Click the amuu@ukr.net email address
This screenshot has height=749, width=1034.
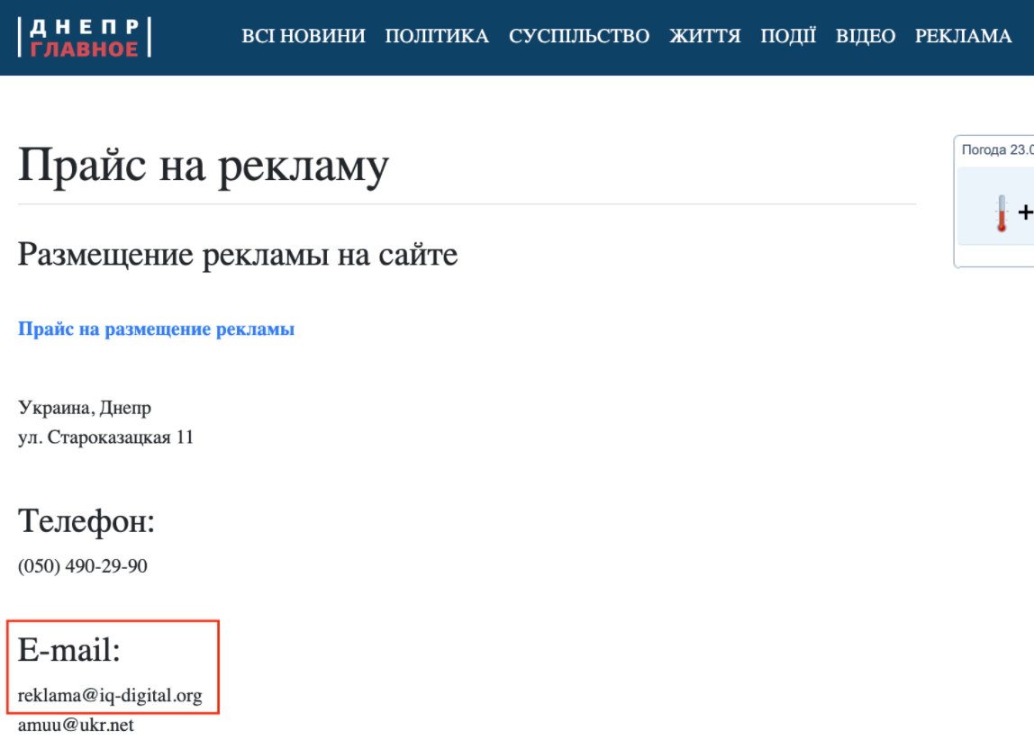(76, 725)
